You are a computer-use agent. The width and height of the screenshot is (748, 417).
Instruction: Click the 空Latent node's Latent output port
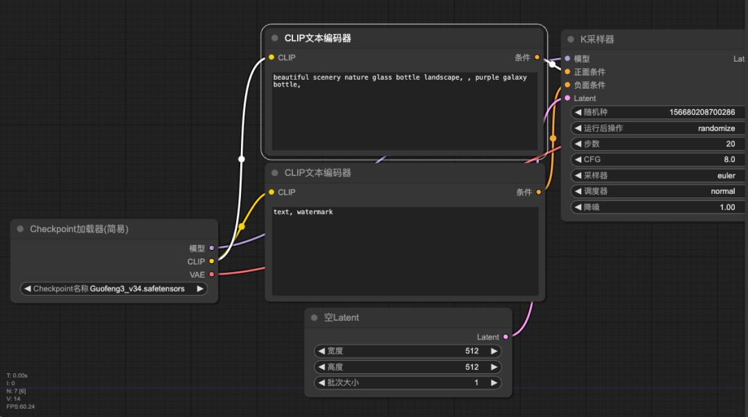point(505,337)
